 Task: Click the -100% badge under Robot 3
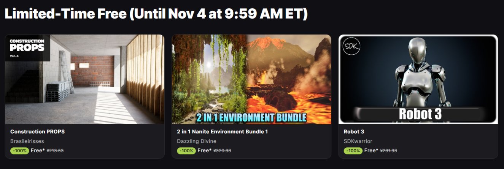coord(353,151)
